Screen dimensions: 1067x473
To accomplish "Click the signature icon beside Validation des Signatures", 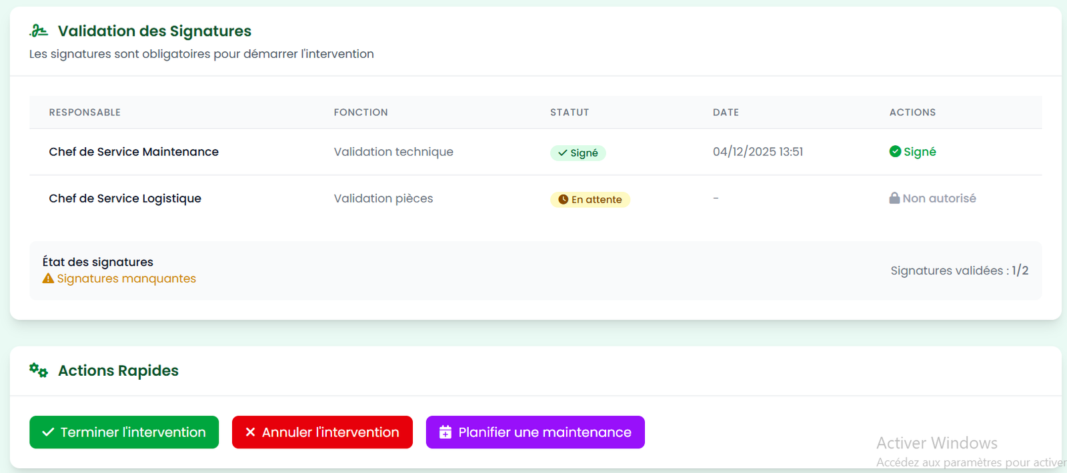I will (39, 31).
